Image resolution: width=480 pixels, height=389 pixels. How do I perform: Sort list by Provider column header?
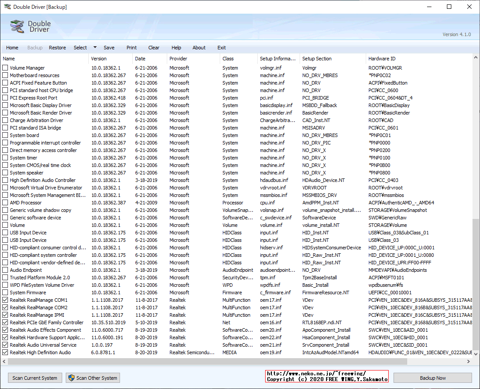pyautogui.click(x=178, y=59)
